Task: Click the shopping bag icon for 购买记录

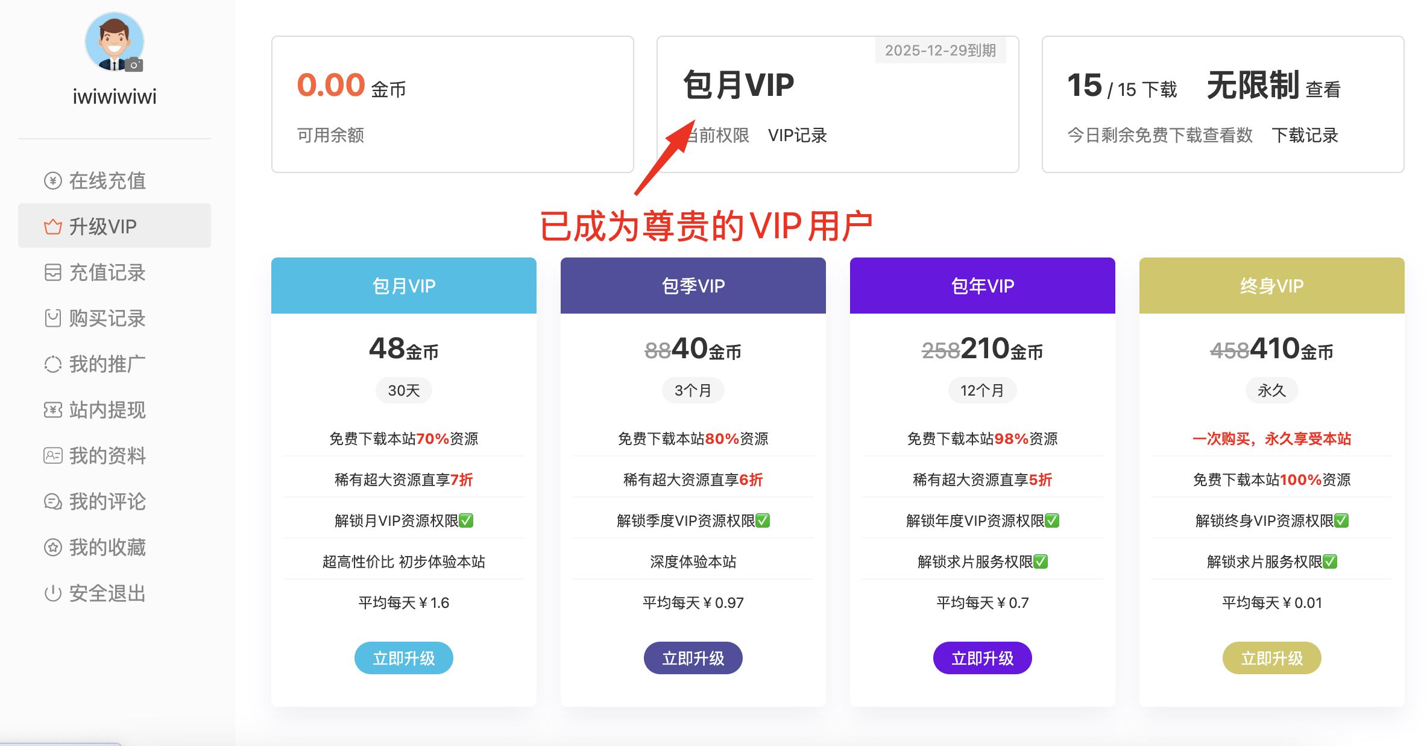Action: point(53,318)
